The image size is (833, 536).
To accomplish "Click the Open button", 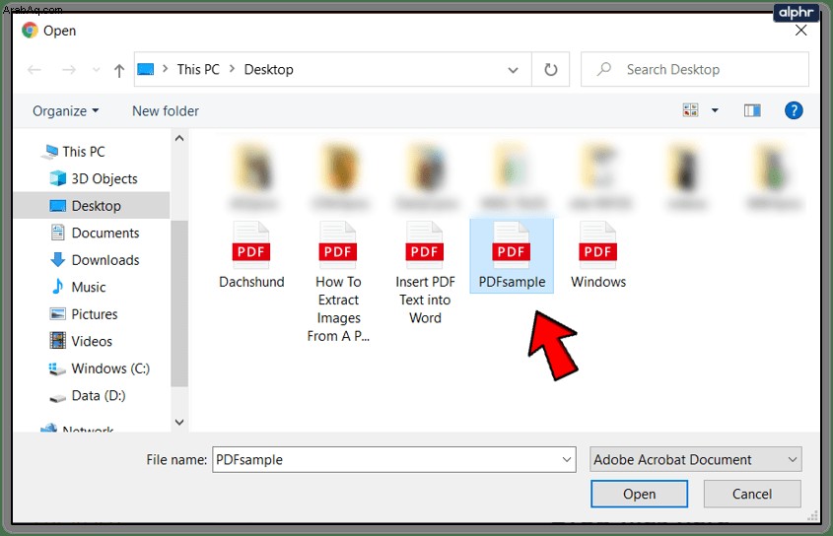I will pyautogui.click(x=639, y=494).
